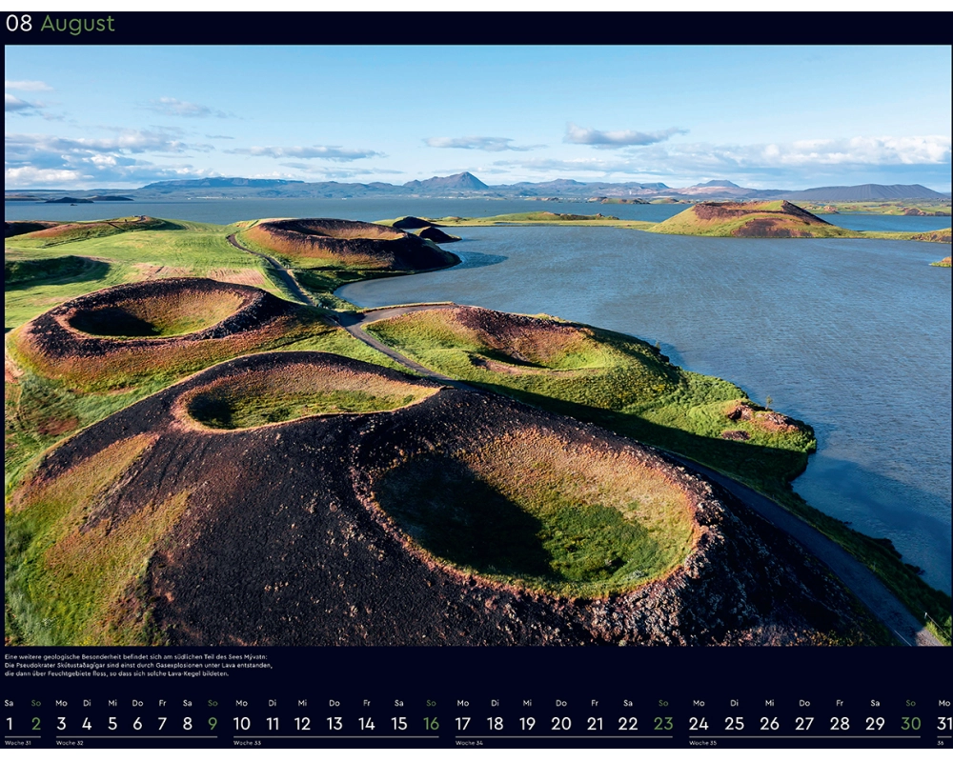The height and width of the screenshot is (762, 953).
Task: Click date 20 under Do
Action: pos(561,724)
